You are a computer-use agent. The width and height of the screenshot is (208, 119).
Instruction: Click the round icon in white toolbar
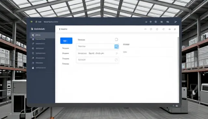[151, 29]
